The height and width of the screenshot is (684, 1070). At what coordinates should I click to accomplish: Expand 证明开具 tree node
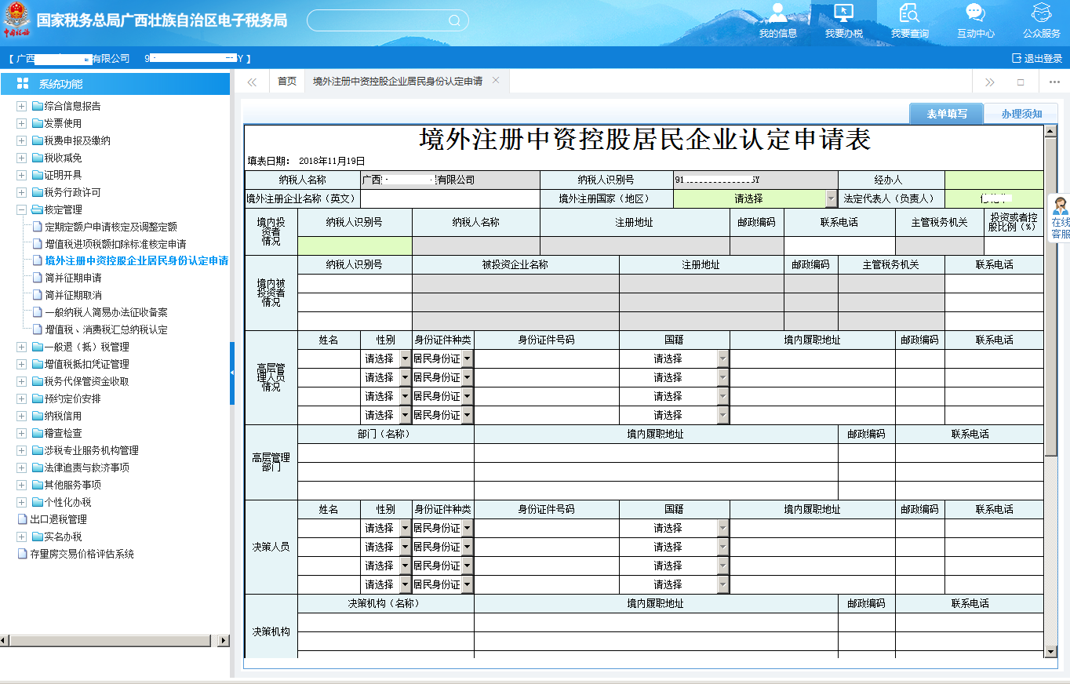click(22, 175)
